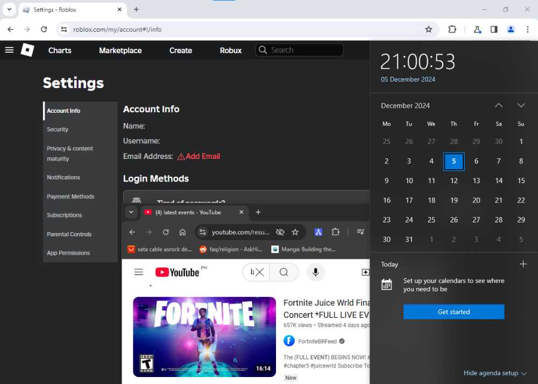
Task: Open 'sata cable asrock' bookmark
Action: [x=160, y=249]
